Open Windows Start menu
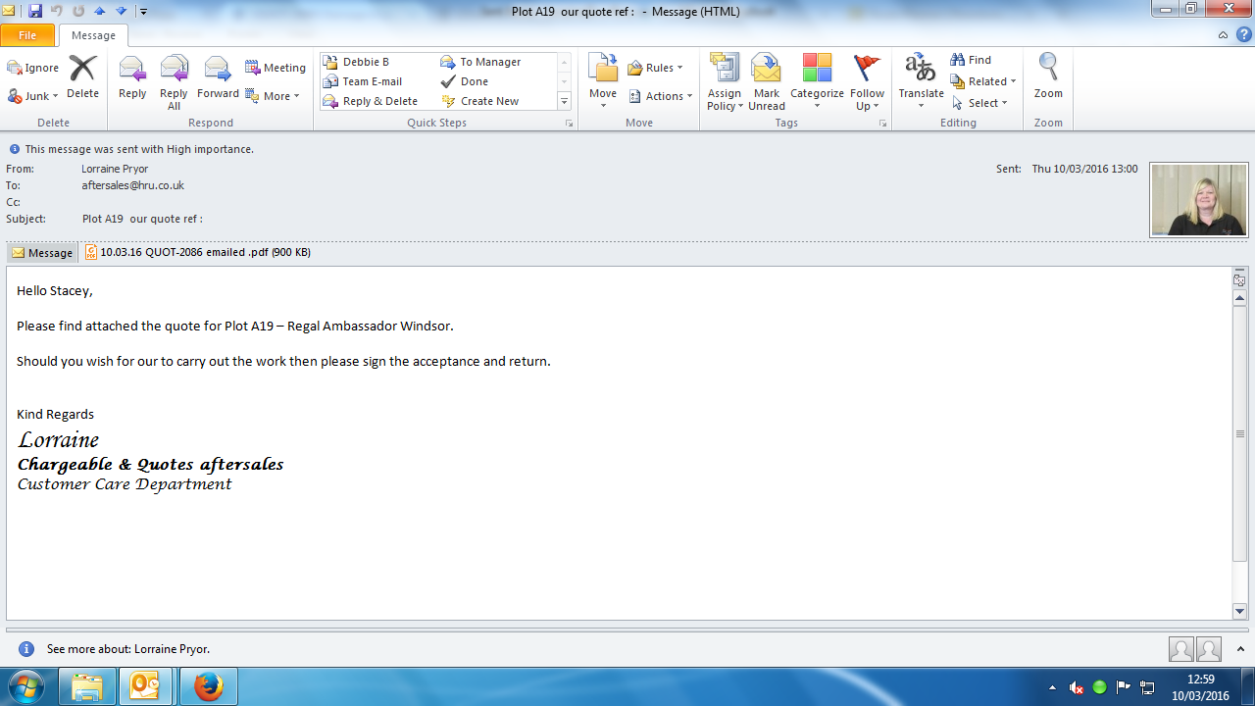The width and height of the screenshot is (1255, 706). pyautogui.click(x=26, y=686)
